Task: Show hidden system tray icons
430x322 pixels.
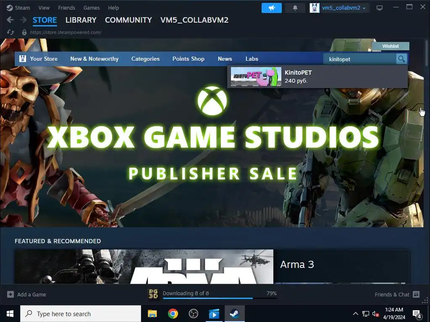Action: (x=355, y=314)
